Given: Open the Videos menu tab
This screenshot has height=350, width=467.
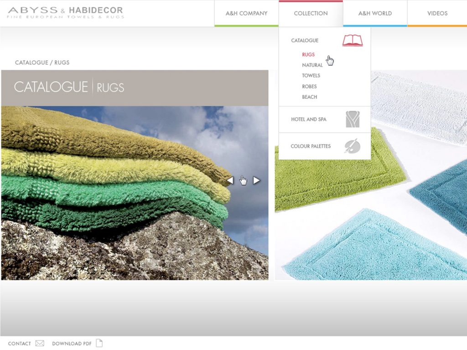Looking at the screenshot, I should pos(437,13).
